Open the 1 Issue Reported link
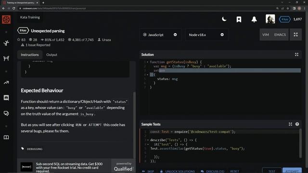This screenshot has height=173, width=308. [x=36, y=45]
